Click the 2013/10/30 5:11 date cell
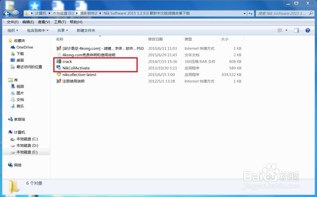The height and width of the screenshot is (197, 317). click(x=163, y=68)
